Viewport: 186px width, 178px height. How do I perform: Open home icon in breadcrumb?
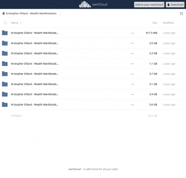point(3,13)
